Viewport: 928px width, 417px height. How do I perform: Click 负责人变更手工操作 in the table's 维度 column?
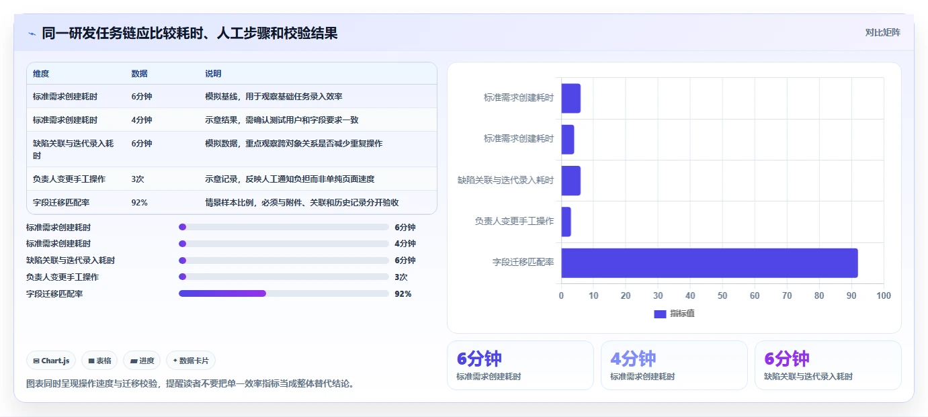[x=69, y=179]
